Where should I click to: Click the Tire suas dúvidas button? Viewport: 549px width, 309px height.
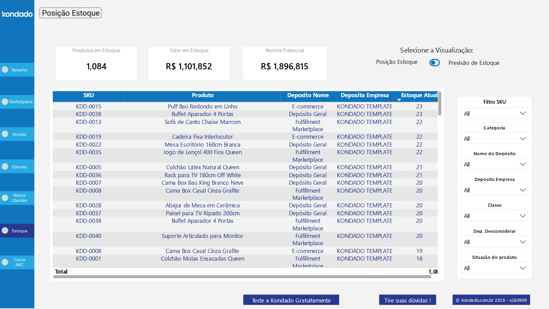[x=407, y=300]
